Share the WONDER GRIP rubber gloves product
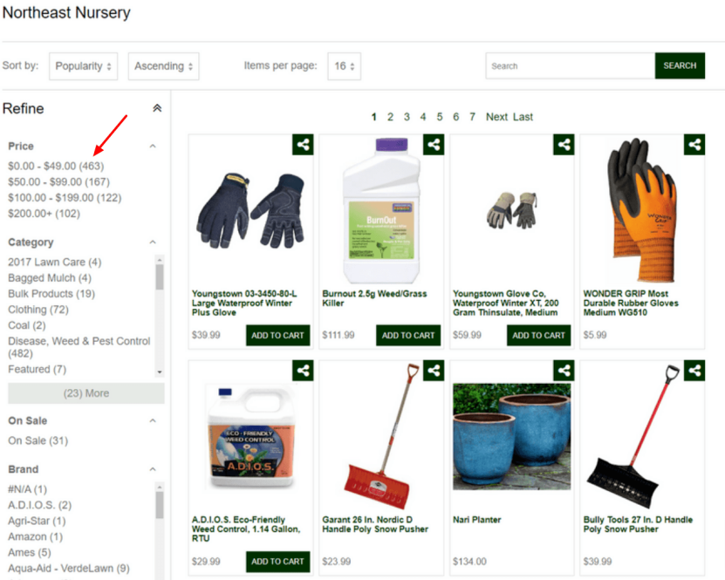725x580 pixels. (x=694, y=145)
